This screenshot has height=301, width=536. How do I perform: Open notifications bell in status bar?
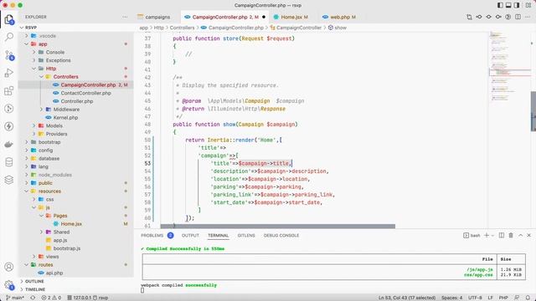[528, 298]
